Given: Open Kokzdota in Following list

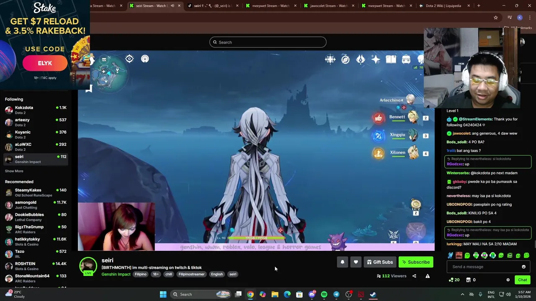Looking at the screenshot, I should coord(36,110).
